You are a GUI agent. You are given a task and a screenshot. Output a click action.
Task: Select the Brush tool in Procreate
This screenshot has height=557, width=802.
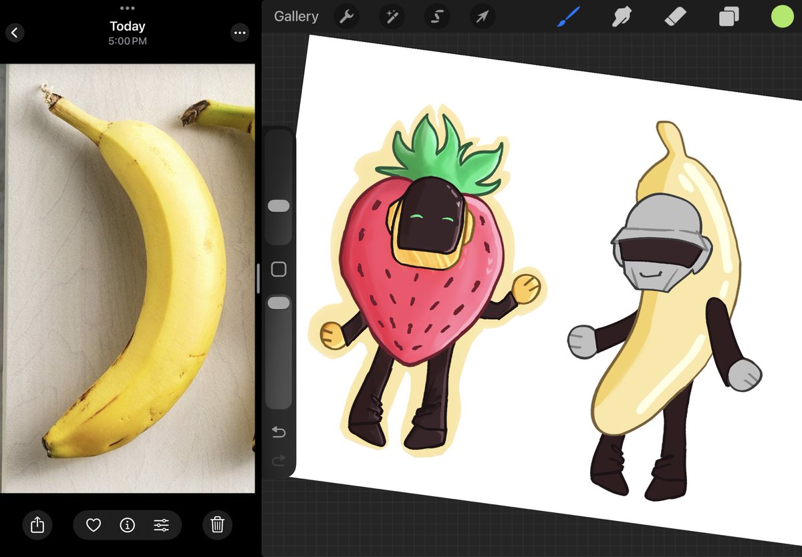pos(569,16)
